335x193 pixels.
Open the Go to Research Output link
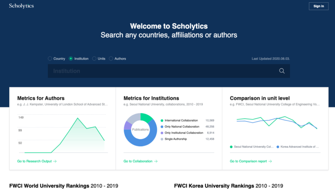37,161
